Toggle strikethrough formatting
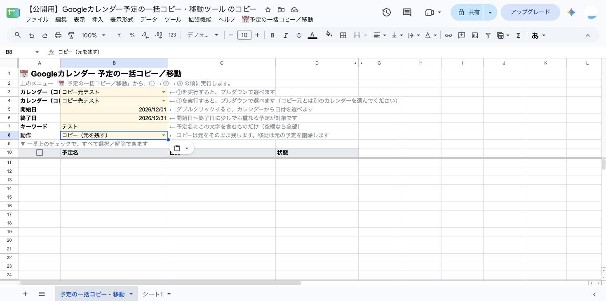 (x=299, y=35)
